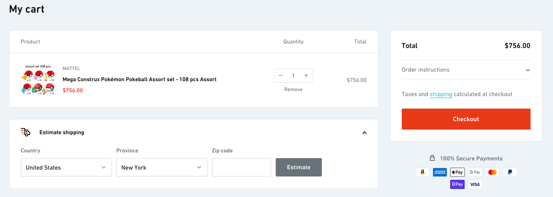Open the Province dropdown showing New York
The image size is (553, 197).
pos(162,167)
